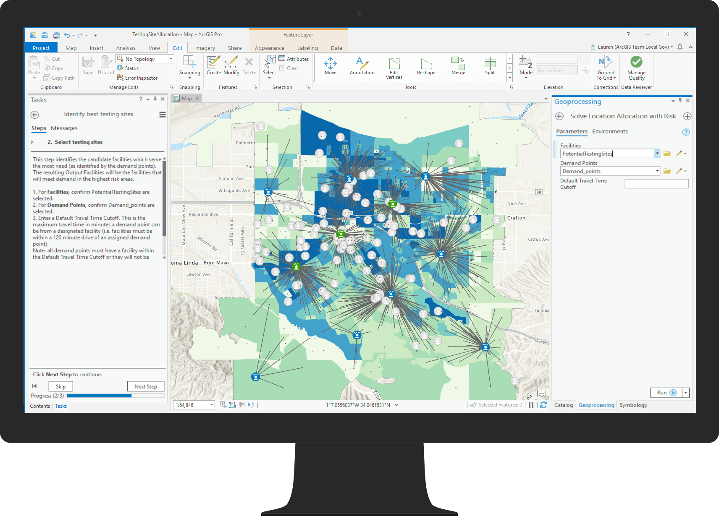
Task: Click the notifications bell icon
Action: pos(680,47)
